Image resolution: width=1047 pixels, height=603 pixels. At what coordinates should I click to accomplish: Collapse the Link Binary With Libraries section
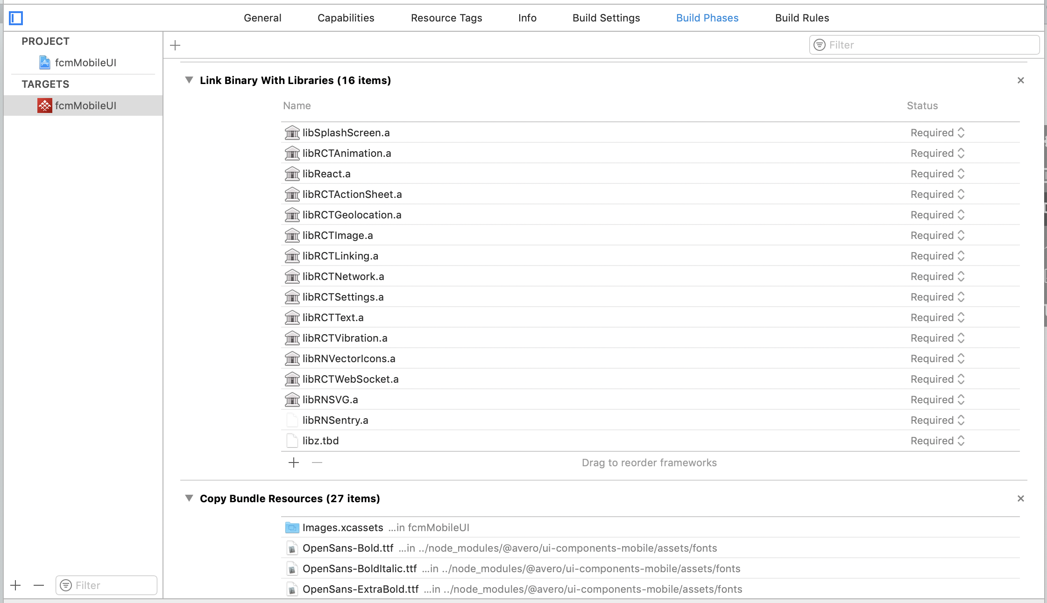(x=189, y=80)
